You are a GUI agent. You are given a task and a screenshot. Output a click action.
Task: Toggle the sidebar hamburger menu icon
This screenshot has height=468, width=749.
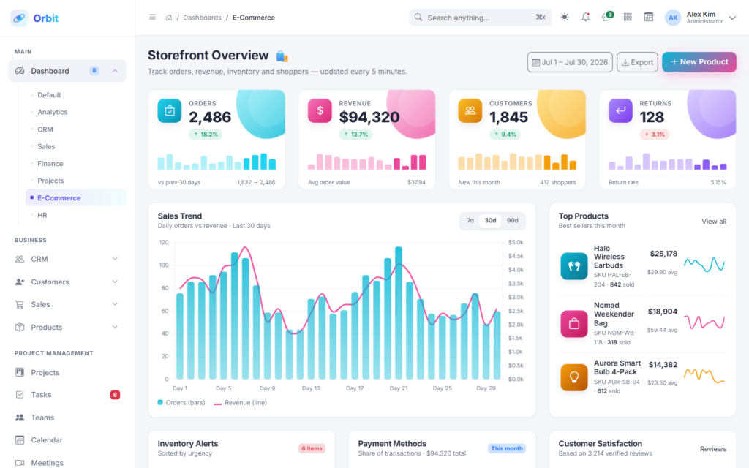pos(152,18)
